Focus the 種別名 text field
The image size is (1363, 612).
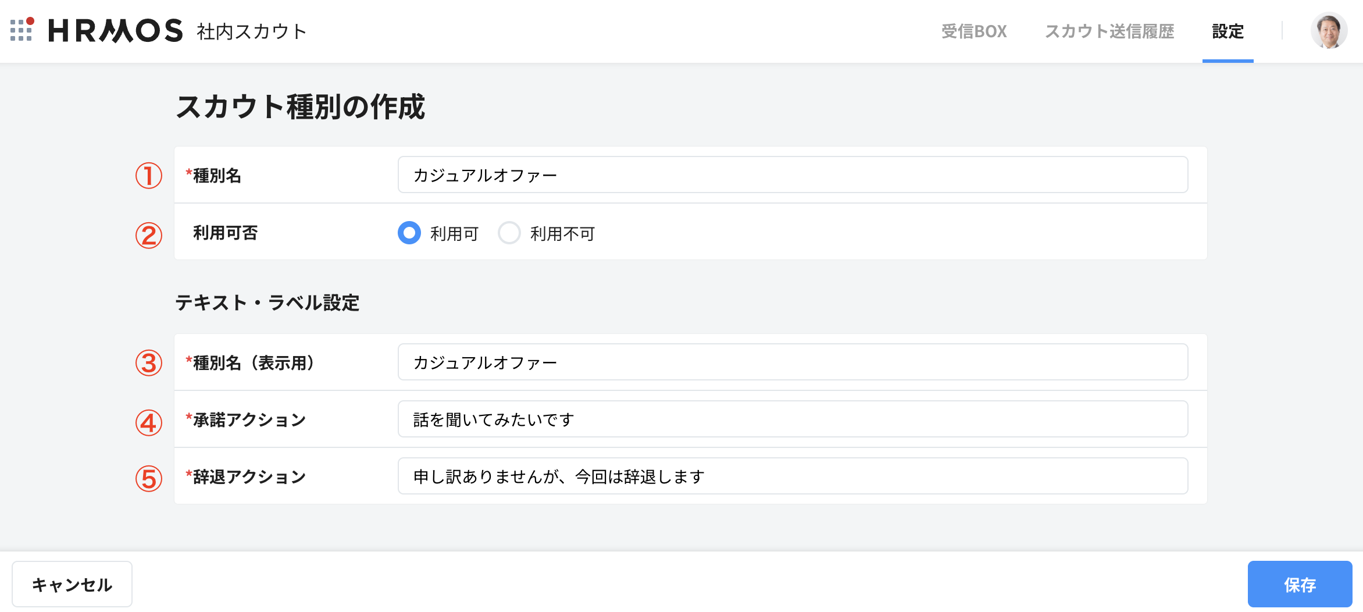[x=793, y=175]
